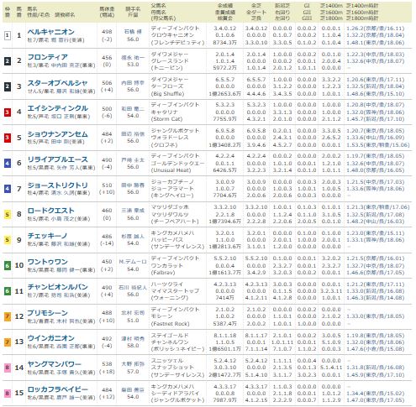
Task: Click prize money 2億1472.7万 for ヤングマンパワー
Action: tap(224, 374)
